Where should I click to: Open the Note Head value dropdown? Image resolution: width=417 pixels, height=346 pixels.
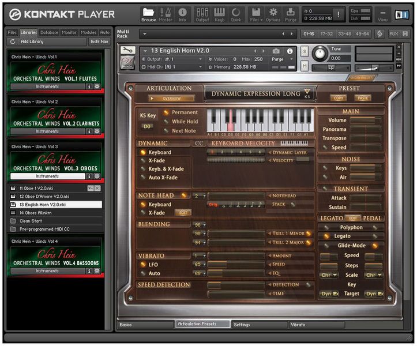point(199,196)
